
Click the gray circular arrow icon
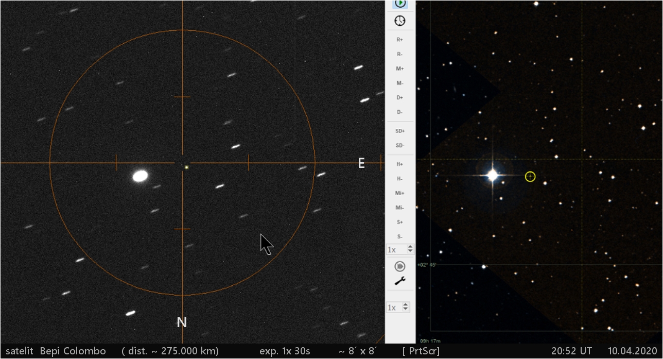point(400,266)
